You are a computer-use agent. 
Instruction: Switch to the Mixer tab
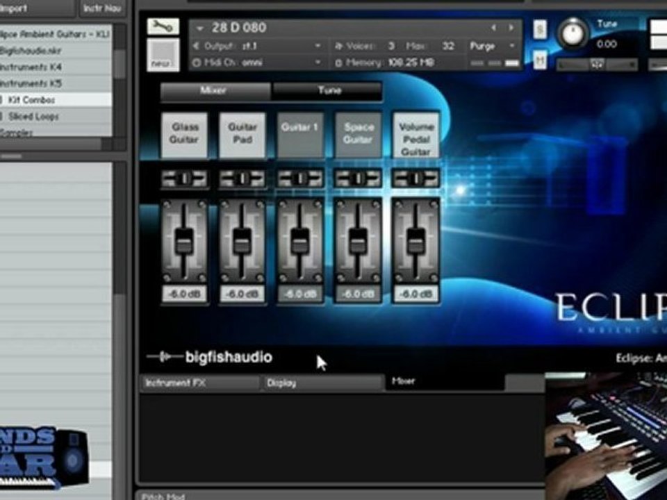215,90
